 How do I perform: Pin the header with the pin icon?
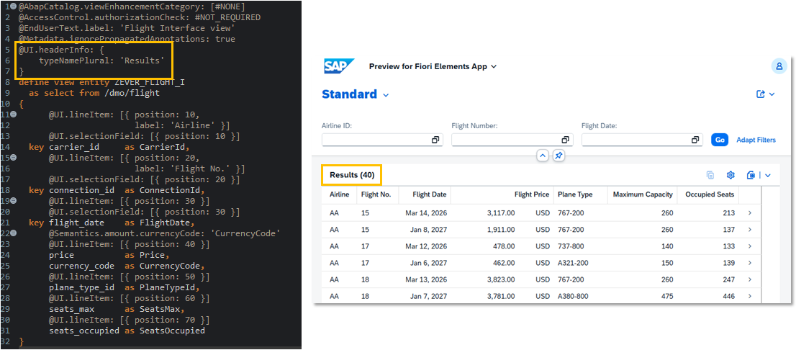[558, 156]
